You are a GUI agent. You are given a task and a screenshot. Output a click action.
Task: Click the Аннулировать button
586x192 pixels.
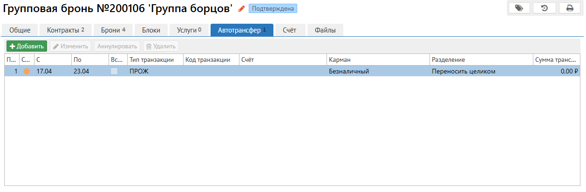117,46
